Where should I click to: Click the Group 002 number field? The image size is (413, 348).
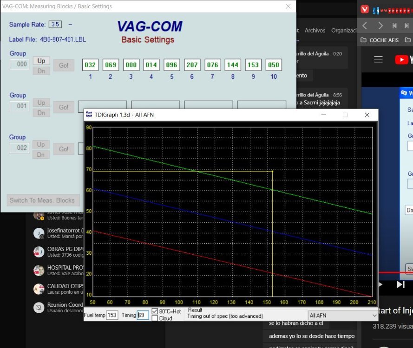pos(20,148)
